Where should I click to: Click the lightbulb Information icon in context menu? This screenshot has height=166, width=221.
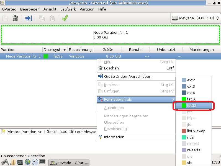click(101, 137)
